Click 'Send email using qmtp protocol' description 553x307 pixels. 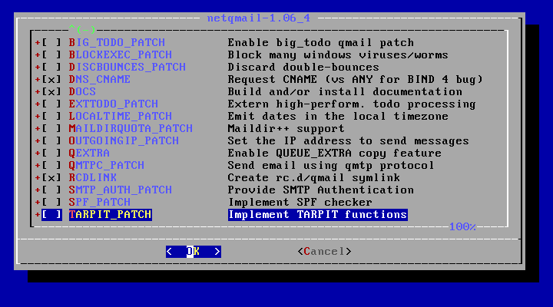coord(331,165)
